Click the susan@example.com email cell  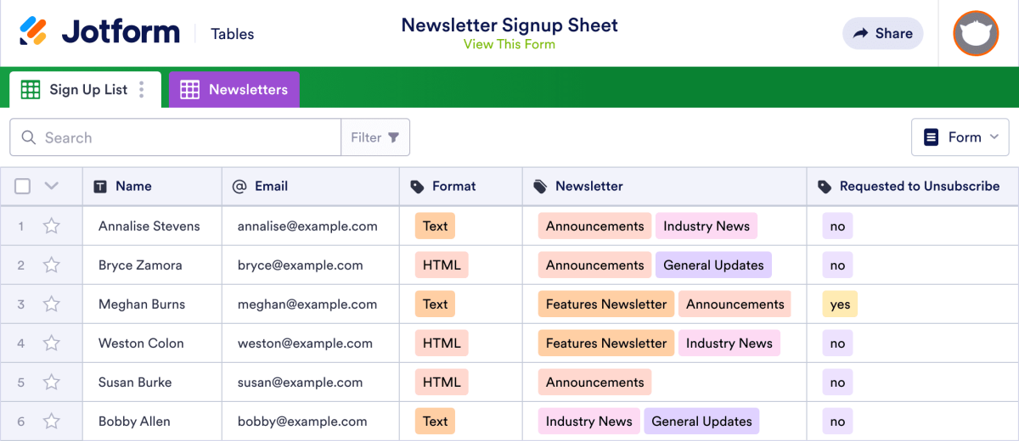coord(311,382)
